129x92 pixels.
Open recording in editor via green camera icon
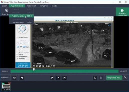coord(122,12)
